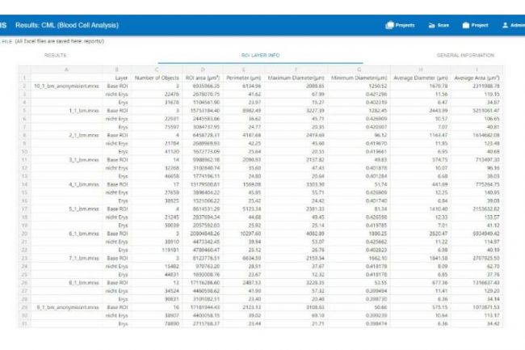525x350 pixels.
Task: Open the Project folder icon in header
Action: pyautogui.click(x=475, y=25)
